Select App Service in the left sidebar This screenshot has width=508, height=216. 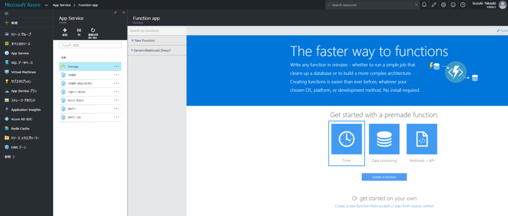(17, 53)
